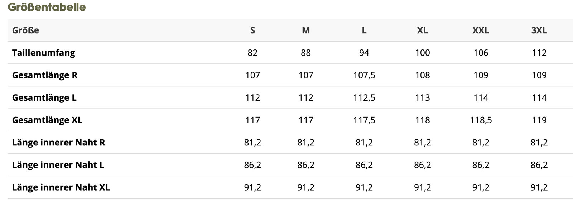Viewport: 573px width, 220px height.
Task: Click the M size column header
Action: [x=306, y=30]
